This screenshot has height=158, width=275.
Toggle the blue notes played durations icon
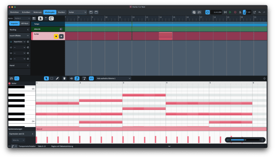coord(77,78)
